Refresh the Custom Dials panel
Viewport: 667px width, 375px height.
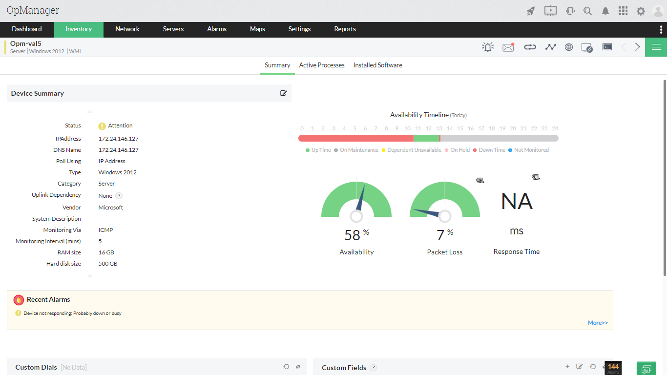coord(286,367)
